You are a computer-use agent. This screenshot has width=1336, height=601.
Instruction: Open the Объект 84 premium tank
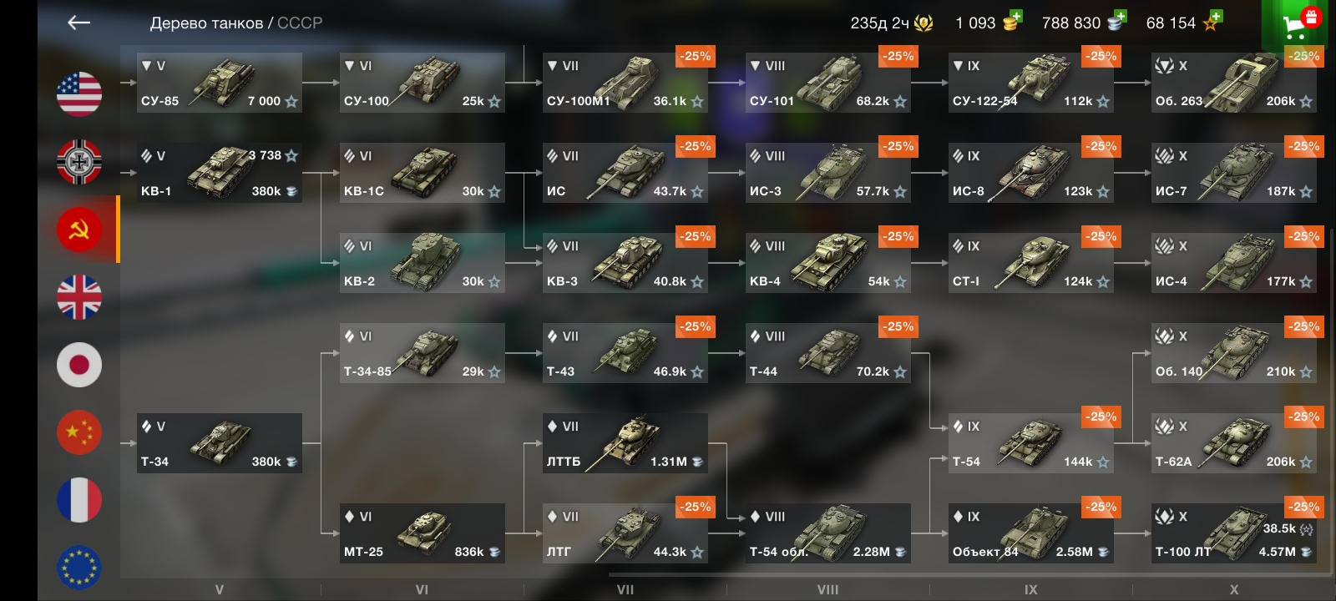click(1031, 533)
